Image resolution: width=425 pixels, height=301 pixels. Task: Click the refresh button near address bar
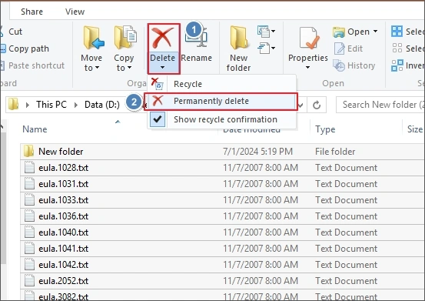[x=317, y=105]
